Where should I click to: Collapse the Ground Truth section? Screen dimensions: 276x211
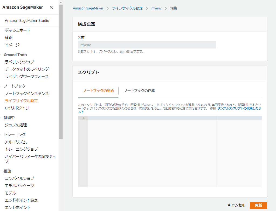(15, 55)
